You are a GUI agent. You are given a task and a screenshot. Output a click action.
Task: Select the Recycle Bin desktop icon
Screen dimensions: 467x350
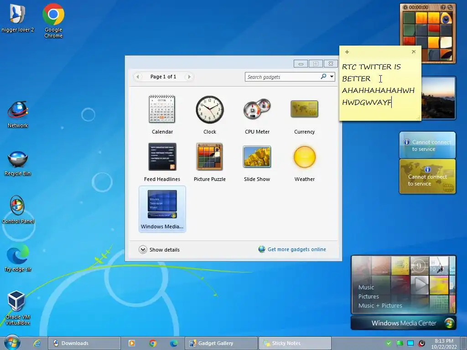18,163
